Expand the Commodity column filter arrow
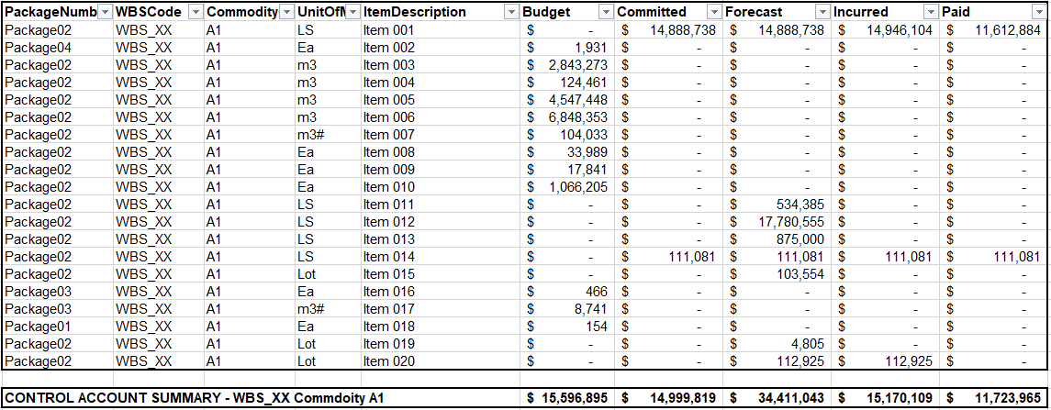Screen dimensions: 1051x410 coord(285,13)
